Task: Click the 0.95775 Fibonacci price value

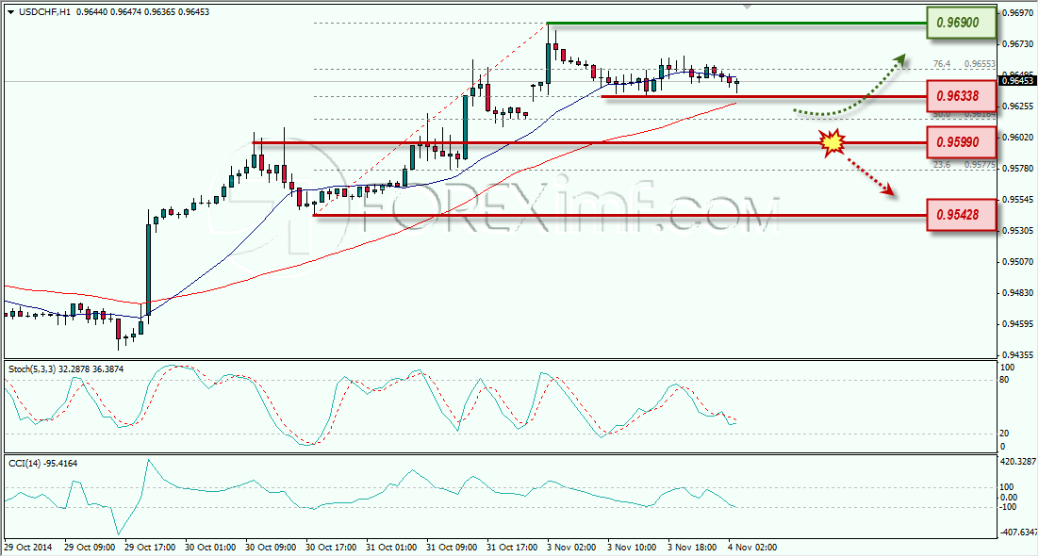Action: click(980, 164)
